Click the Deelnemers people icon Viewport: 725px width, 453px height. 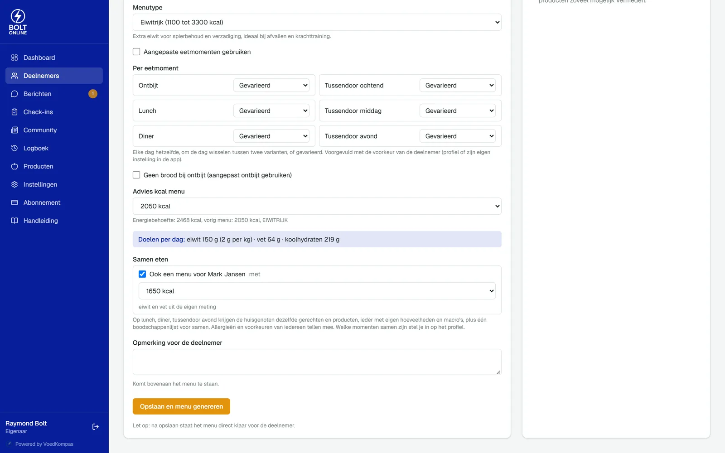[14, 76]
